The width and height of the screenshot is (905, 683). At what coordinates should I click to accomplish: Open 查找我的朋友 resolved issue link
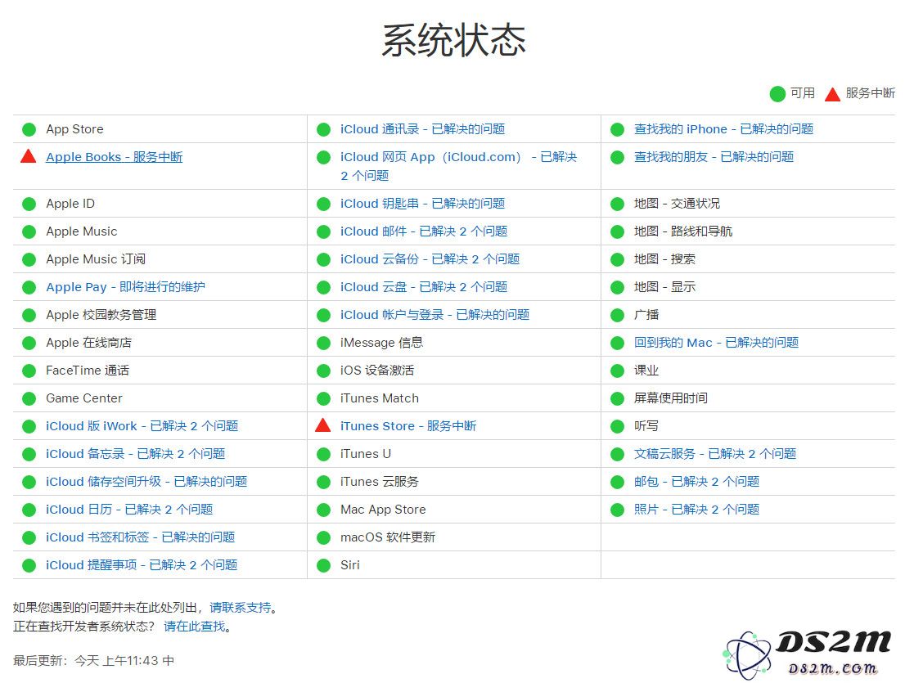(x=714, y=157)
